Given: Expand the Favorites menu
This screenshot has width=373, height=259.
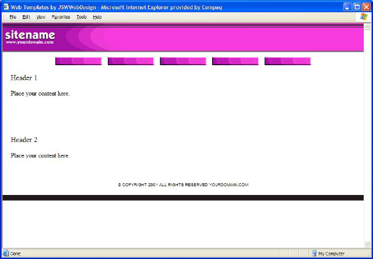Looking at the screenshot, I should (x=61, y=17).
